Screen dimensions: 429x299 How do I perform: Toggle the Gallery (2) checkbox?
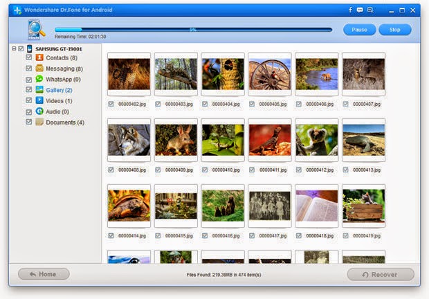(x=29, y=89)
